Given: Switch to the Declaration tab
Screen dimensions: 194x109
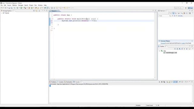Looking at the screenshot, I should pyautogui.click(x=68, y=82).
